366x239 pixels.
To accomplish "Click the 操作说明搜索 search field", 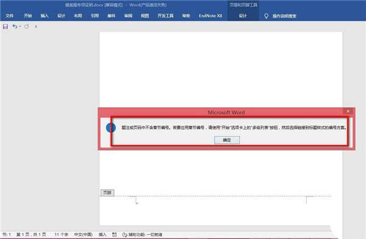I will point(284,16).
